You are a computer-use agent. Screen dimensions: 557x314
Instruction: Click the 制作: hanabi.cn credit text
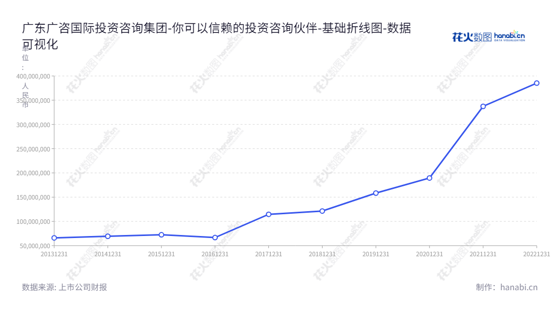[x=506, y=287]
